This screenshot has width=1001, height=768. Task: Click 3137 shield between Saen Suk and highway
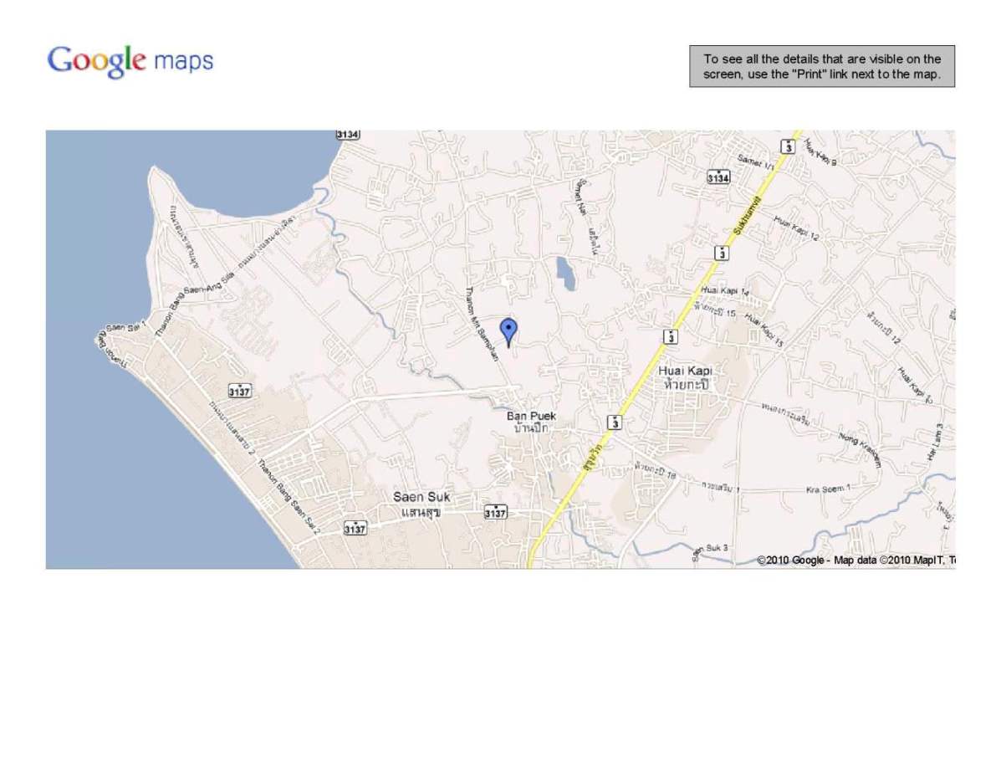point(495,512)
